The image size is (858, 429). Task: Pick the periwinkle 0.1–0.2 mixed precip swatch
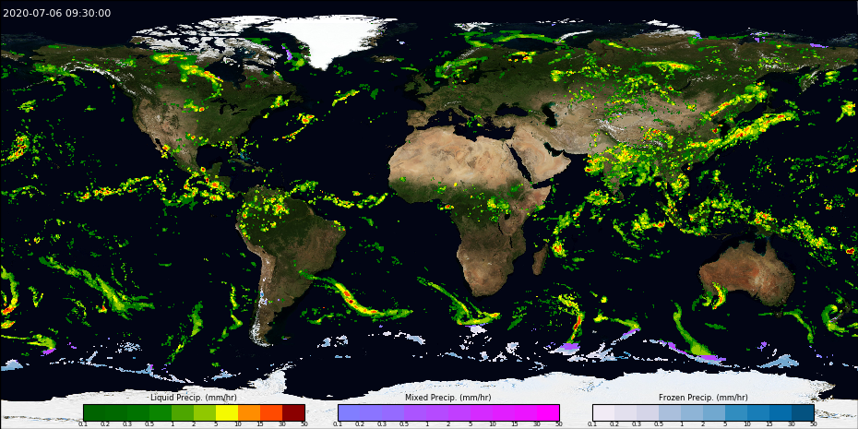[349, 412]
